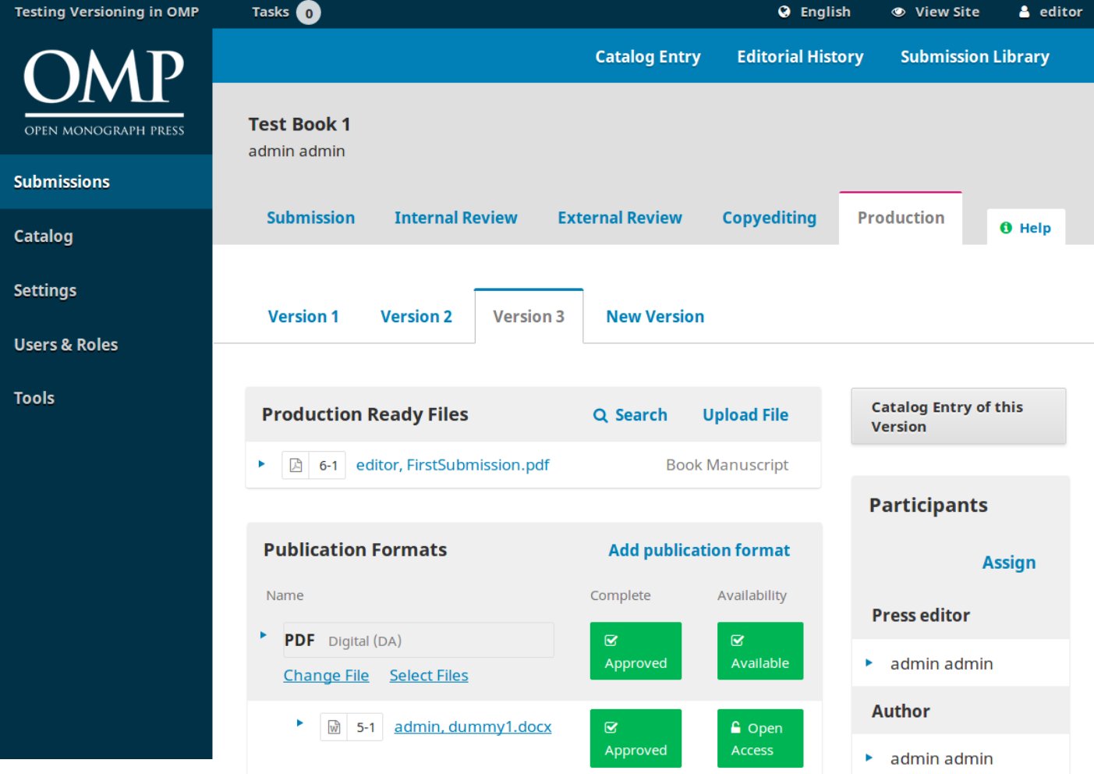Expand Author admin admin participant
The width and height of the screenshot is (1094, 774).
pyautogui.click(x=869, y=758)
